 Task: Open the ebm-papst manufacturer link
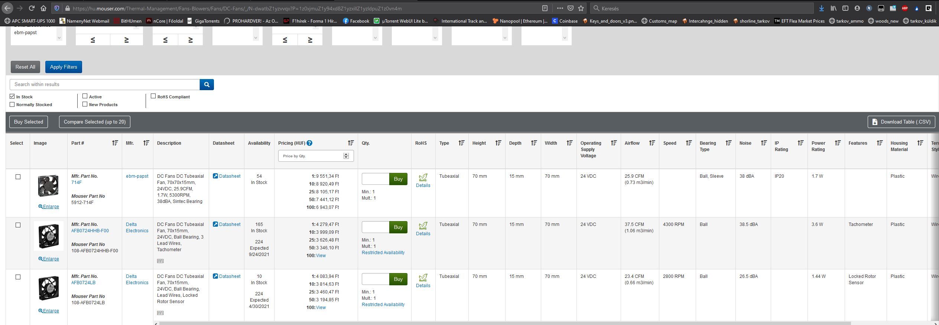tap(137, 176)
